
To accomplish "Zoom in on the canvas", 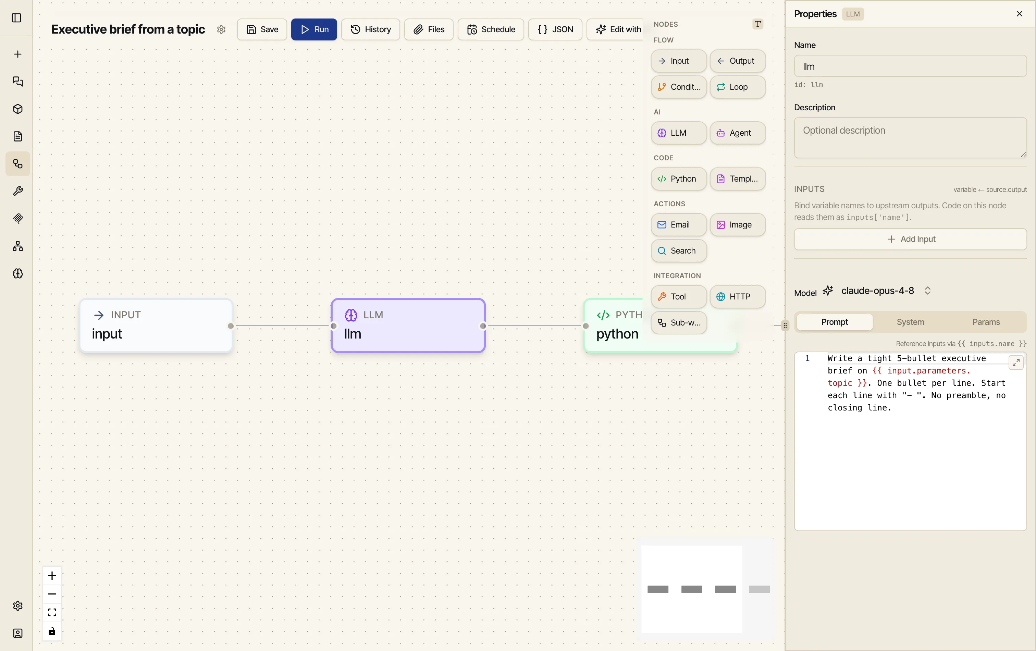I will tap(52, 576).
